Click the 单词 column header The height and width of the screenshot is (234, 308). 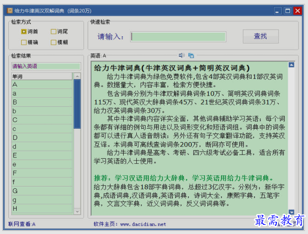pos(42,76)
